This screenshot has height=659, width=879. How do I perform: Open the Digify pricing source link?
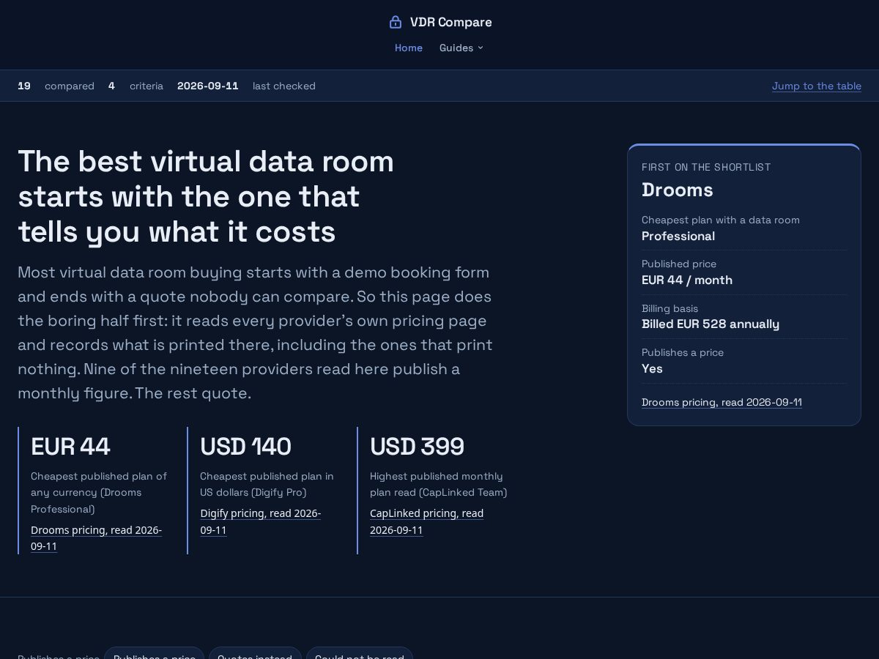(x=260, y=521)
